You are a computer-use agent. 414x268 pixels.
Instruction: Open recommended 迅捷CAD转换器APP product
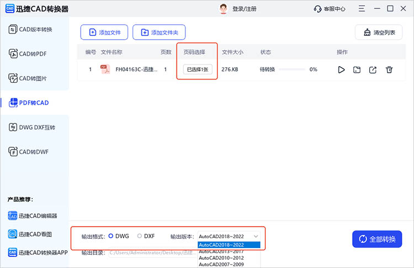38,253
